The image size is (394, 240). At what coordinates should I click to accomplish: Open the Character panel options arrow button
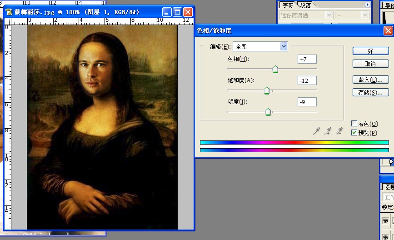click(367, 5)
